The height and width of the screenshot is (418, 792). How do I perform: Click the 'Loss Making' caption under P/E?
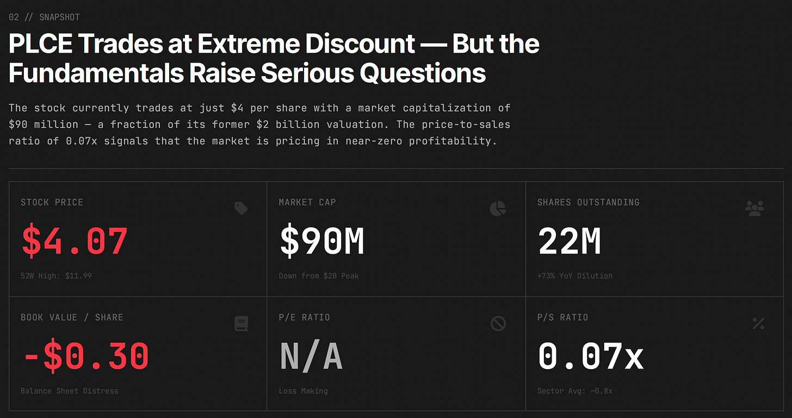(304, 391)
